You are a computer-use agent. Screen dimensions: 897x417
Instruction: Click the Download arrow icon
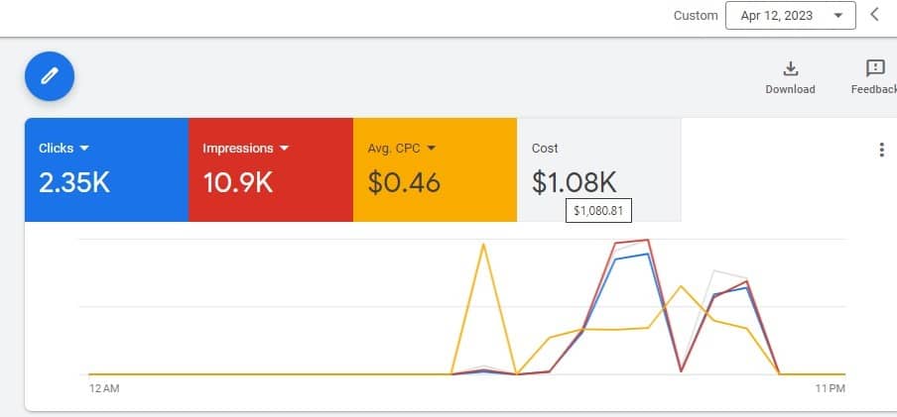790,68
